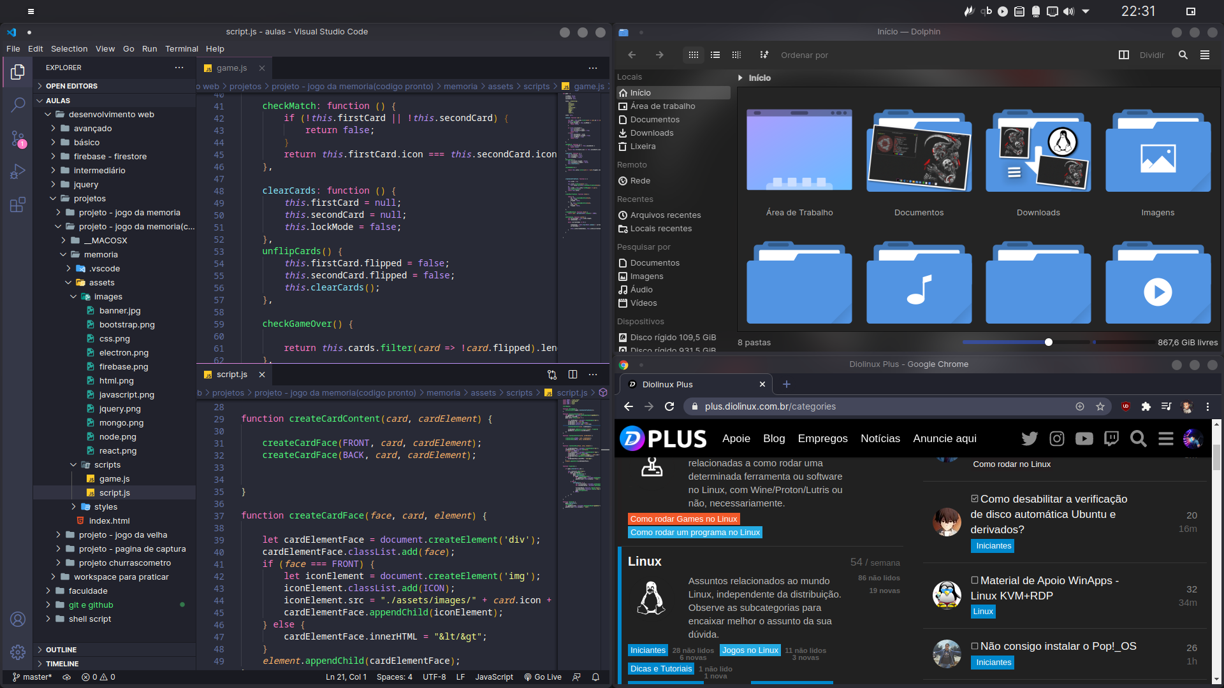Open Extensions view in VS Code sidebar
Screen dimensions: 1224x688
18,204
